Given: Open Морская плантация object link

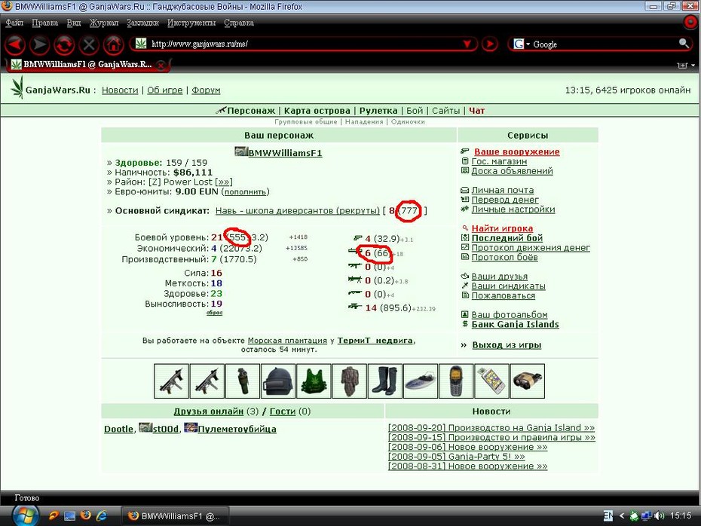Looking at the screenshot, I should coord(287,341).
